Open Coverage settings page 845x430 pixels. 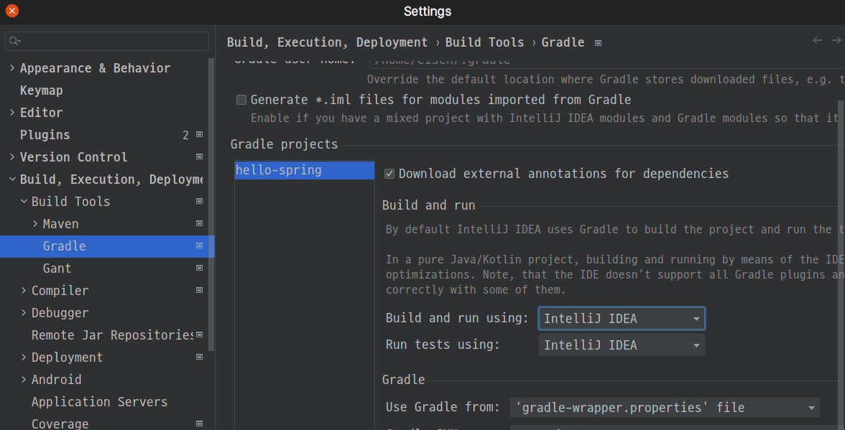click(x=60, y=424)
